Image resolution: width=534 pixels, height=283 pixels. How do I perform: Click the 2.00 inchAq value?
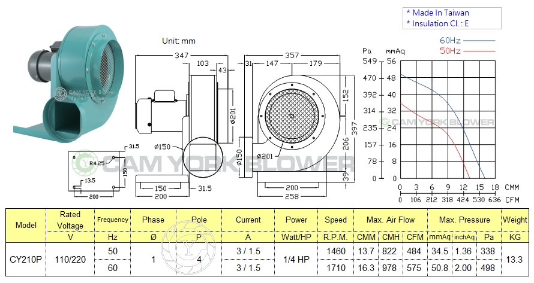pos(464,268)
